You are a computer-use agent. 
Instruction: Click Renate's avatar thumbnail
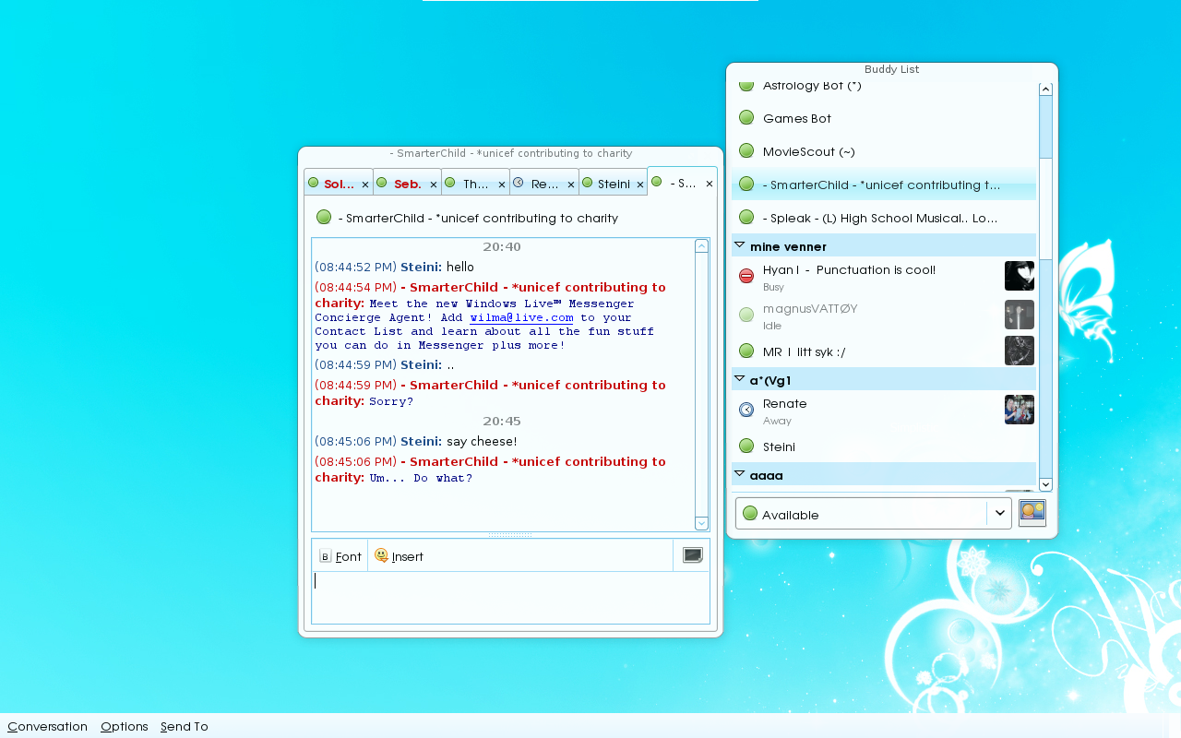click(x=1020, y=410)
